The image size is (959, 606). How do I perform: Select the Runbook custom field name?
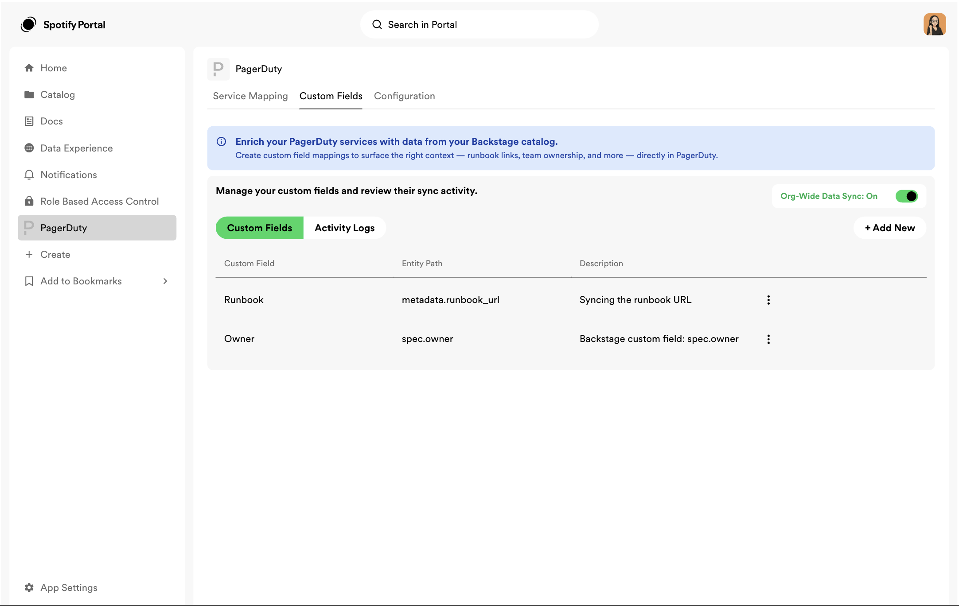[244, 300]
